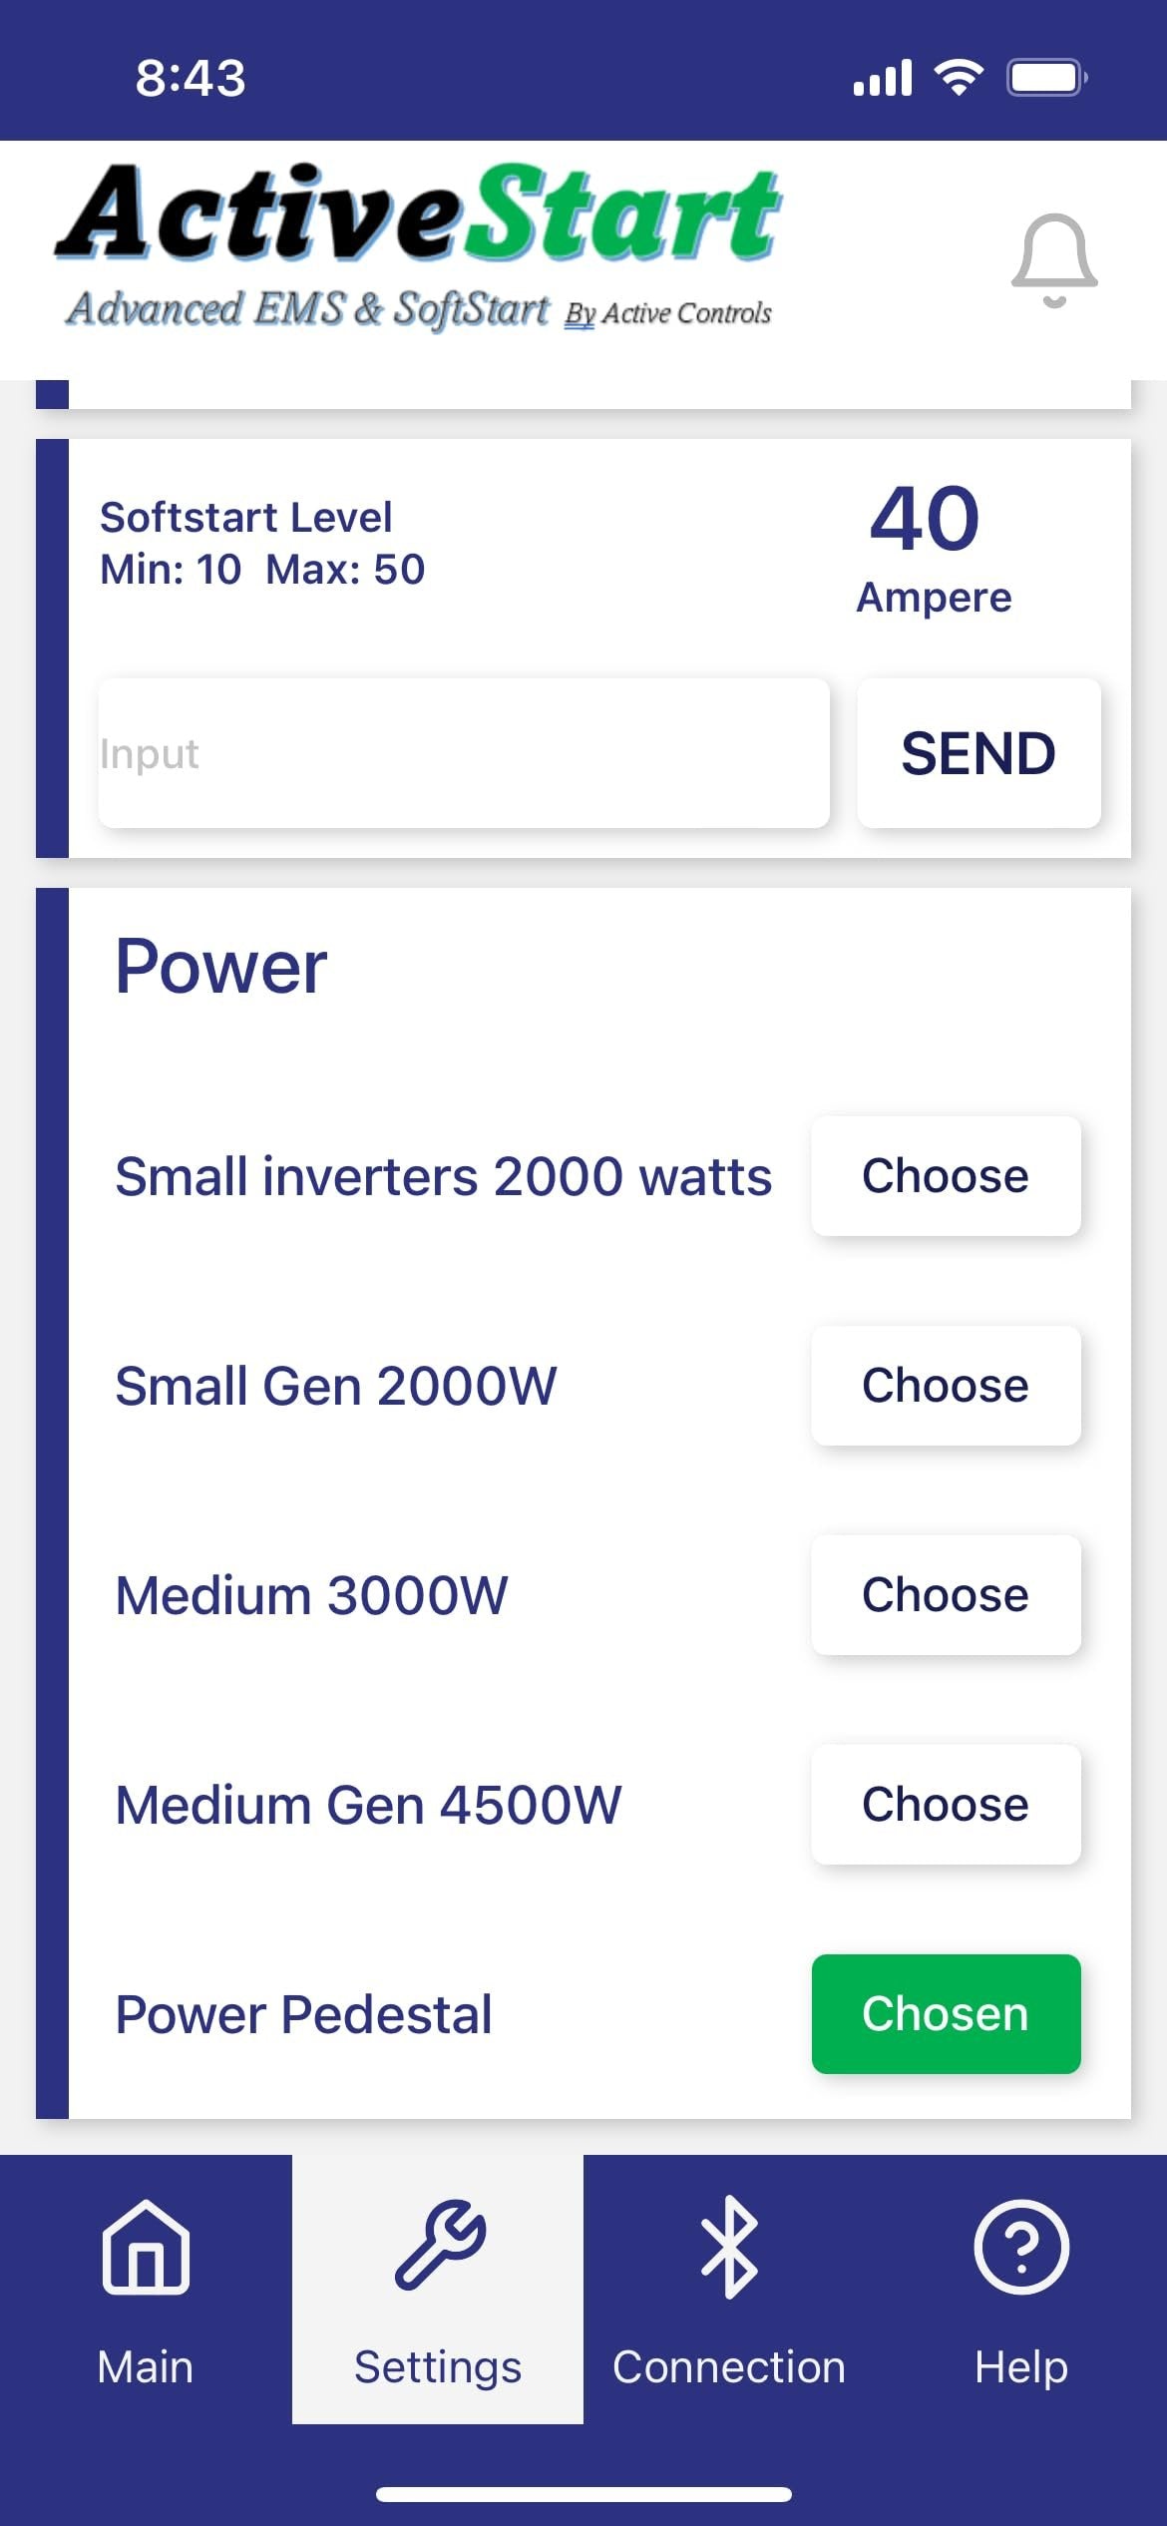Tap the Help question mark icon
Viewport: 1167px width, 2526px height.
[x=1020, y=2247]
